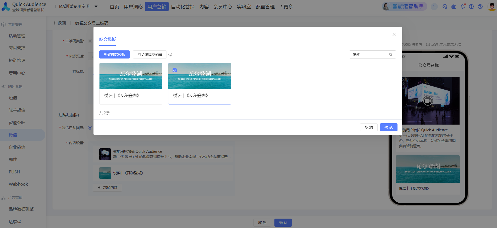Select the unchecked 瓦尔登湖 template card

(x=131, y=84)
